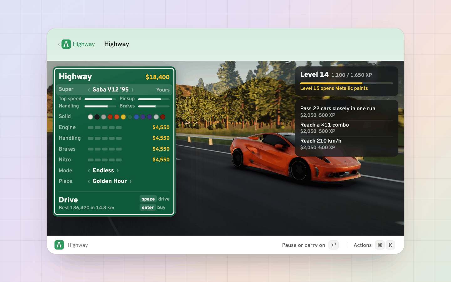Buy the Handling upgrade for $4,550
This screenshot has height=282, width=451.
pyautogui.click(x=161, y=138)
